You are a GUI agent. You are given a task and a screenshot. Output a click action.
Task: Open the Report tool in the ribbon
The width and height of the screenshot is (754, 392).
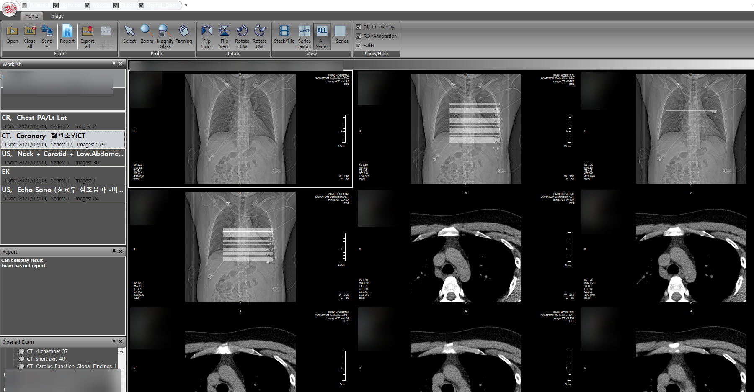coord(67,35)
